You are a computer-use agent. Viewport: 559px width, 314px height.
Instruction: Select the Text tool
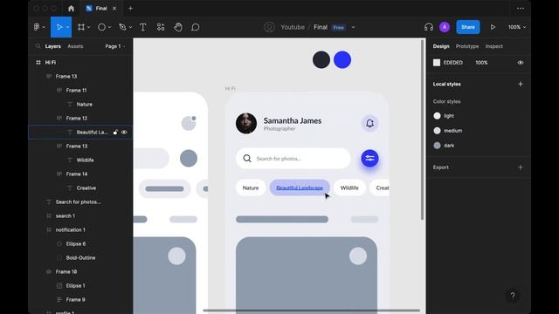143,27
